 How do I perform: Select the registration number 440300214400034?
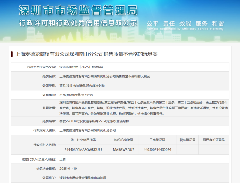point(157,150)
